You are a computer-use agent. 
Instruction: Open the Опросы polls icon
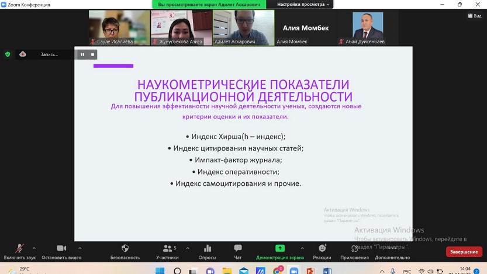[207, 249]
